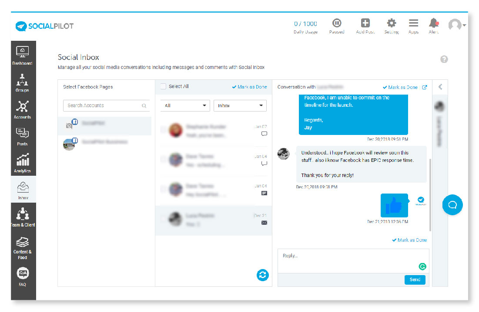This screenshot has height=312, width=479.
Task: Click sender avatar beside 'Understood..' message
Action: coord(284,154)
